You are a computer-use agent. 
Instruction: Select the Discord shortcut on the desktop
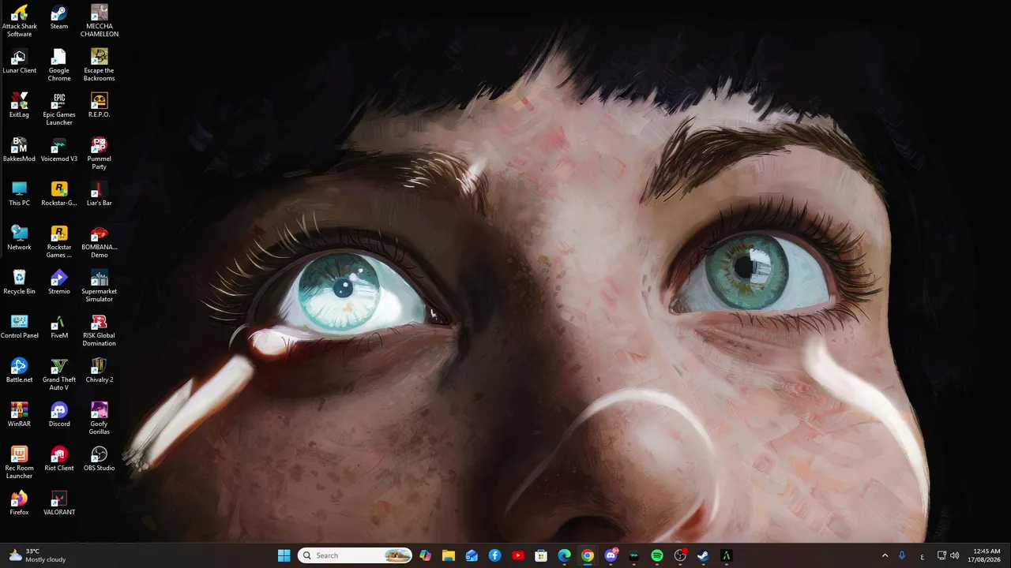pos(59,415)
